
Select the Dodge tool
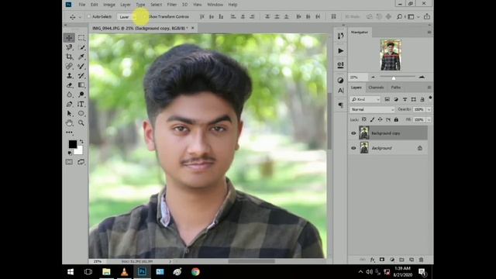pos(81,95)
